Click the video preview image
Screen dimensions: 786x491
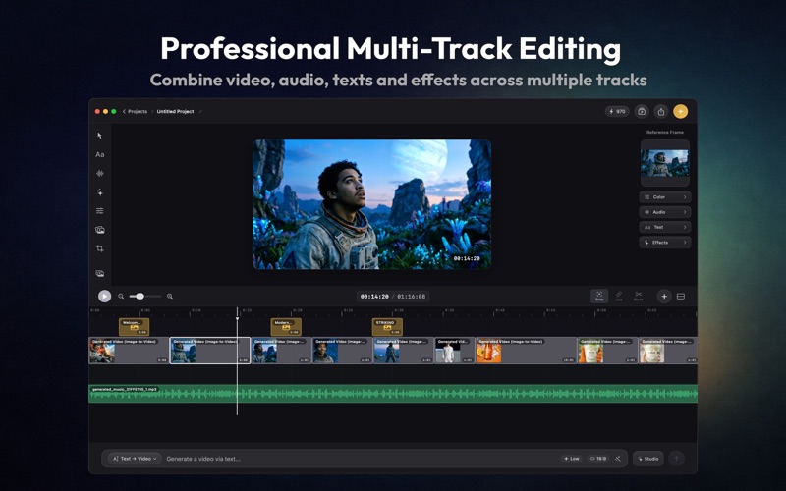coord(371,204)
